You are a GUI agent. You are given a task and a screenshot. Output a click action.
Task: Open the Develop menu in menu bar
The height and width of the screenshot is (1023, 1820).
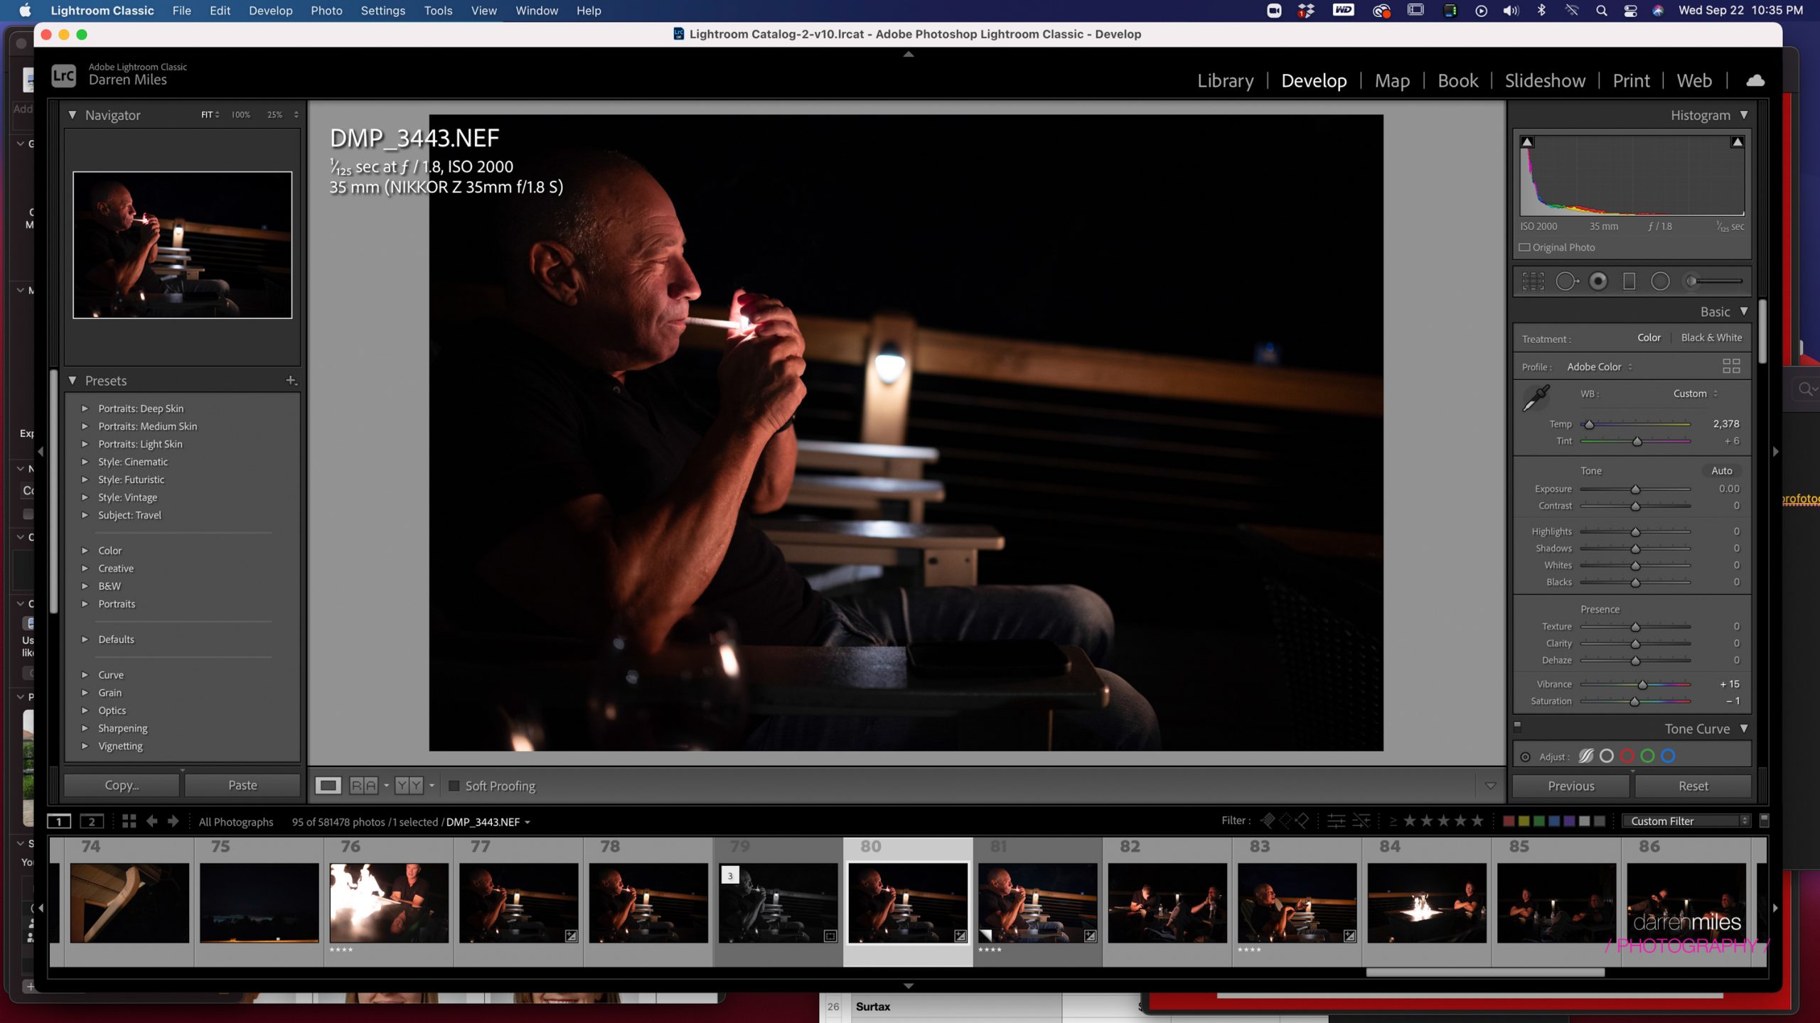coord(270,11)
